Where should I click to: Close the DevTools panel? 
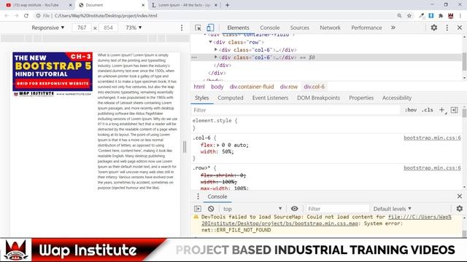[x=460, y=28]
